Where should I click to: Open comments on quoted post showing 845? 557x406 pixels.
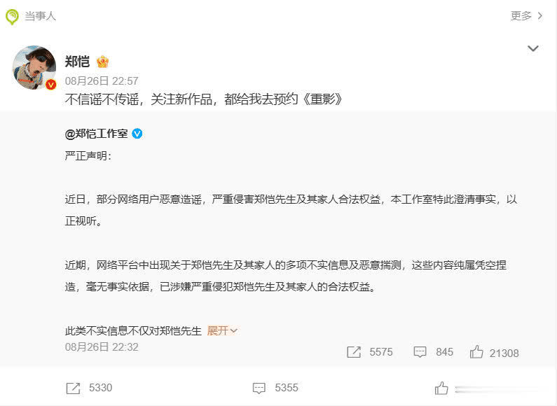(x=434, y=352)
